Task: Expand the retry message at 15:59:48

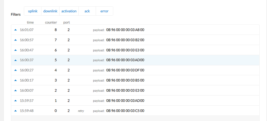Action: [x=135, y=111]
